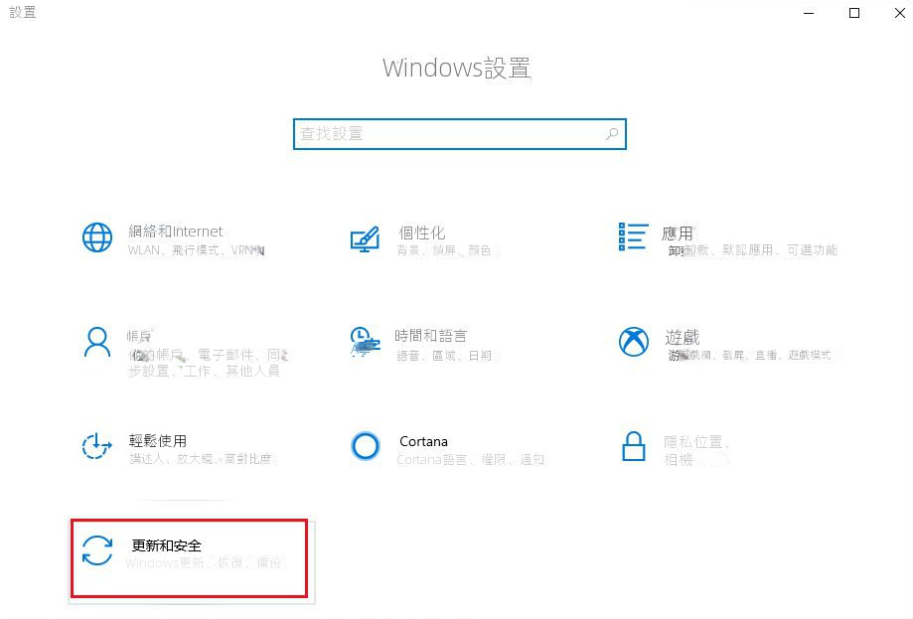
Task: Open the 更新和安全 settings label
Action: [167, 545]
